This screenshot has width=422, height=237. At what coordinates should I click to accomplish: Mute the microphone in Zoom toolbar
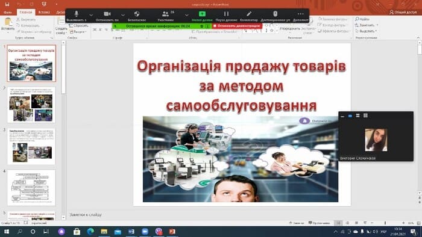point(77,16)
